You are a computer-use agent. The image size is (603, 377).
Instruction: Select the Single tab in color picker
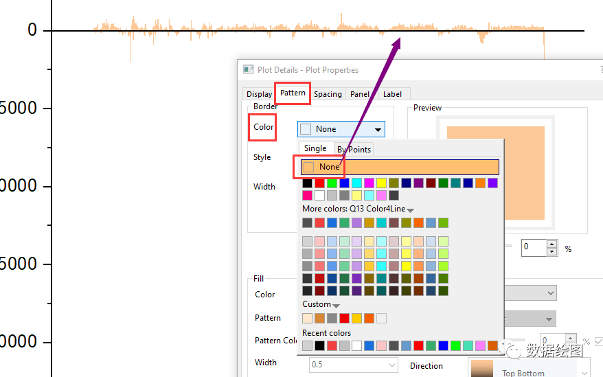tap(315, 148)
